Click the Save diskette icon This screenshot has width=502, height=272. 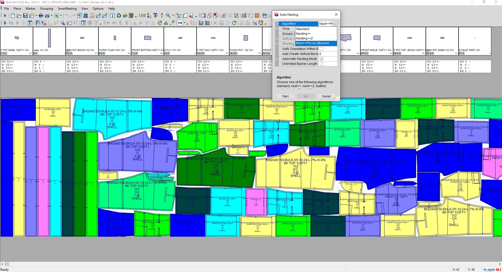25,16
